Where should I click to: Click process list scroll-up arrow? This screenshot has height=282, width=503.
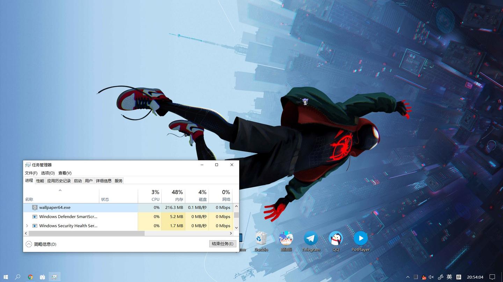click(x=236, y=206)
